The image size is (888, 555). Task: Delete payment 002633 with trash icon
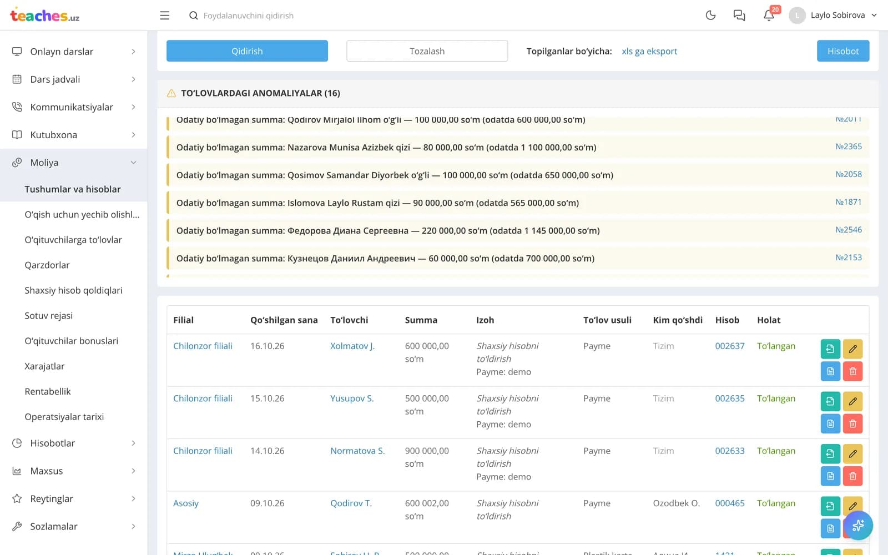(x=852, y=476)
